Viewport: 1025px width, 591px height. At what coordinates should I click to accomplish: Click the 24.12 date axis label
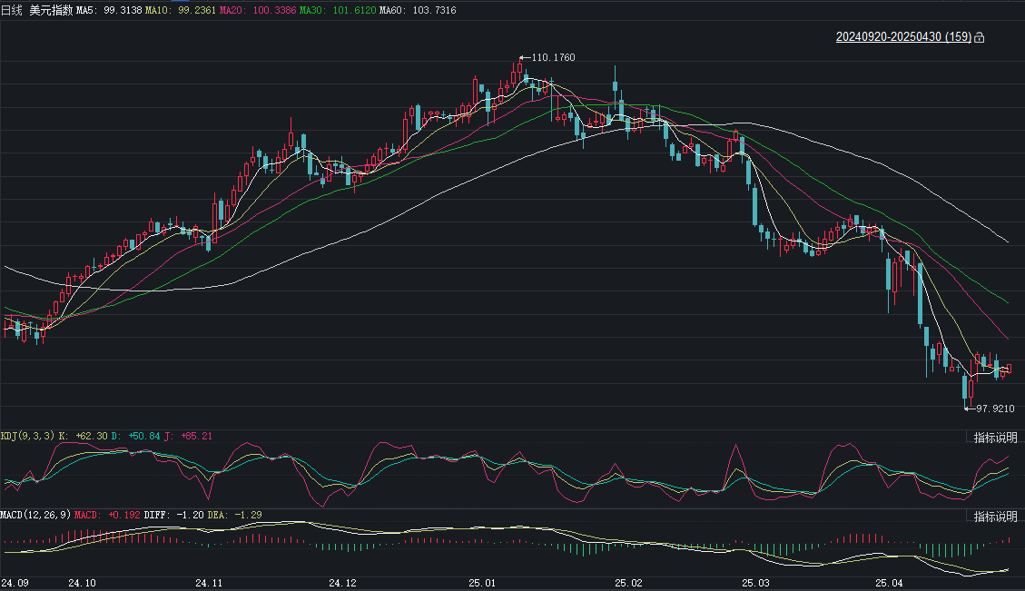pyautogui.click(x=342, y=583)
